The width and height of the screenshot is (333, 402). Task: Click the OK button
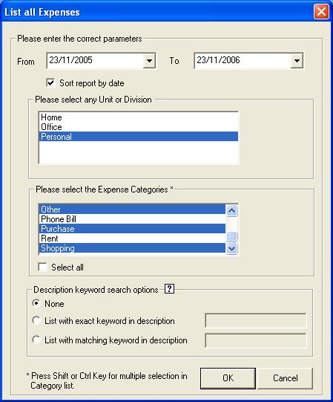(x=228, y=378)
